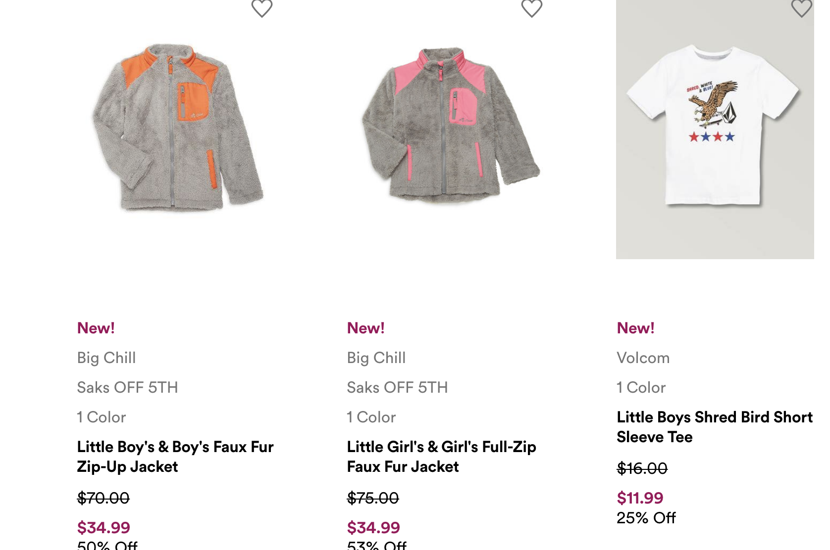Click the crossed-out $75.00 original price
This screenshot has height=550, width=830.
373,498
